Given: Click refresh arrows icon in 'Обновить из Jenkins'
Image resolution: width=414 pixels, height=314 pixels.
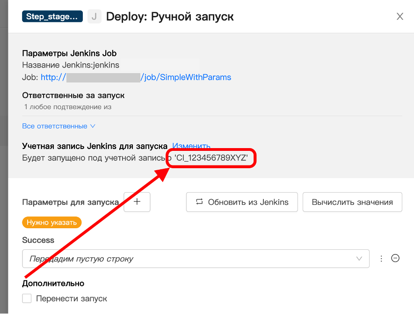Looking at the screenshot, I should (x=199, y=202).
